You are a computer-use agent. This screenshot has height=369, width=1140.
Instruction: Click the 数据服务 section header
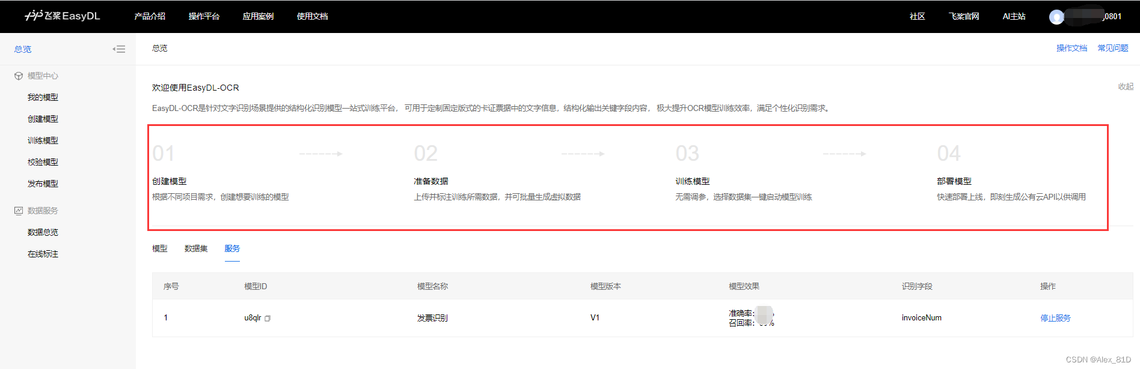[43, 211]
